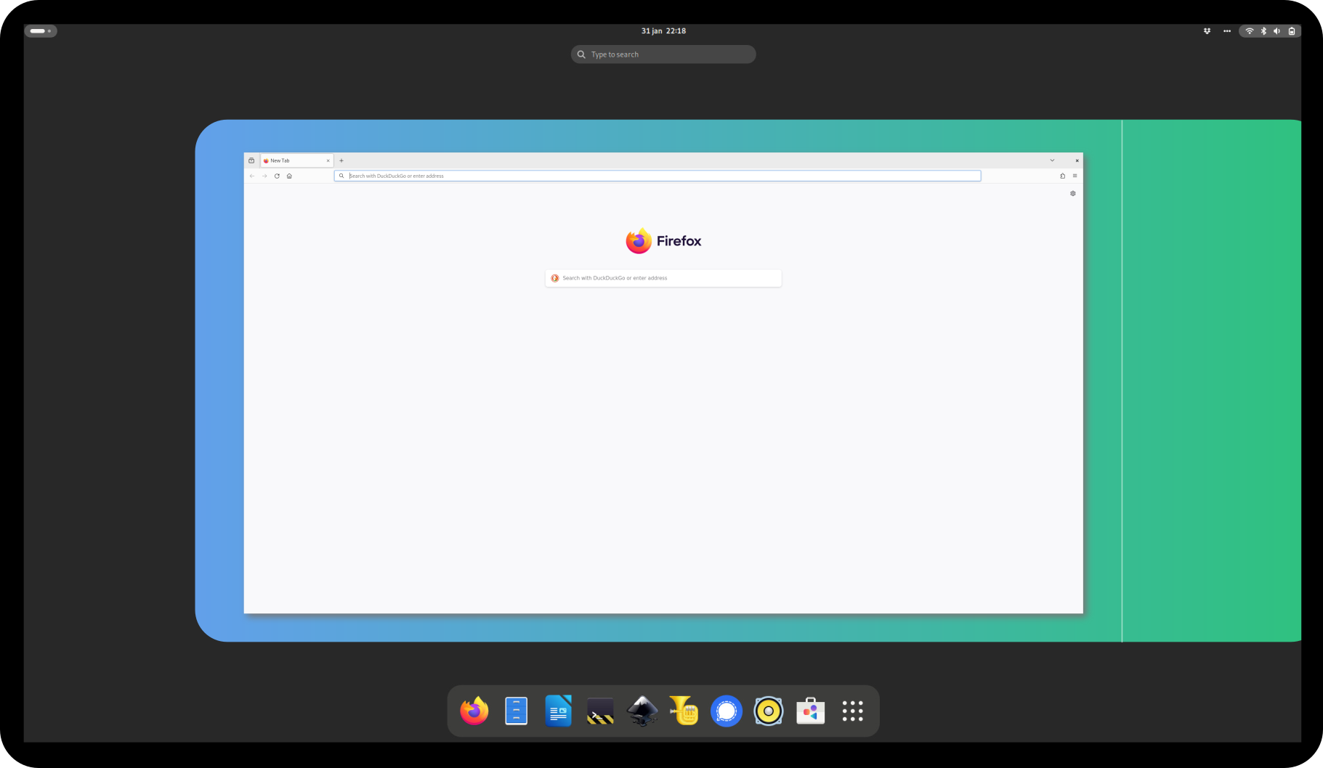
Task: Close the New Tab tab
Action: pos(328,160)
